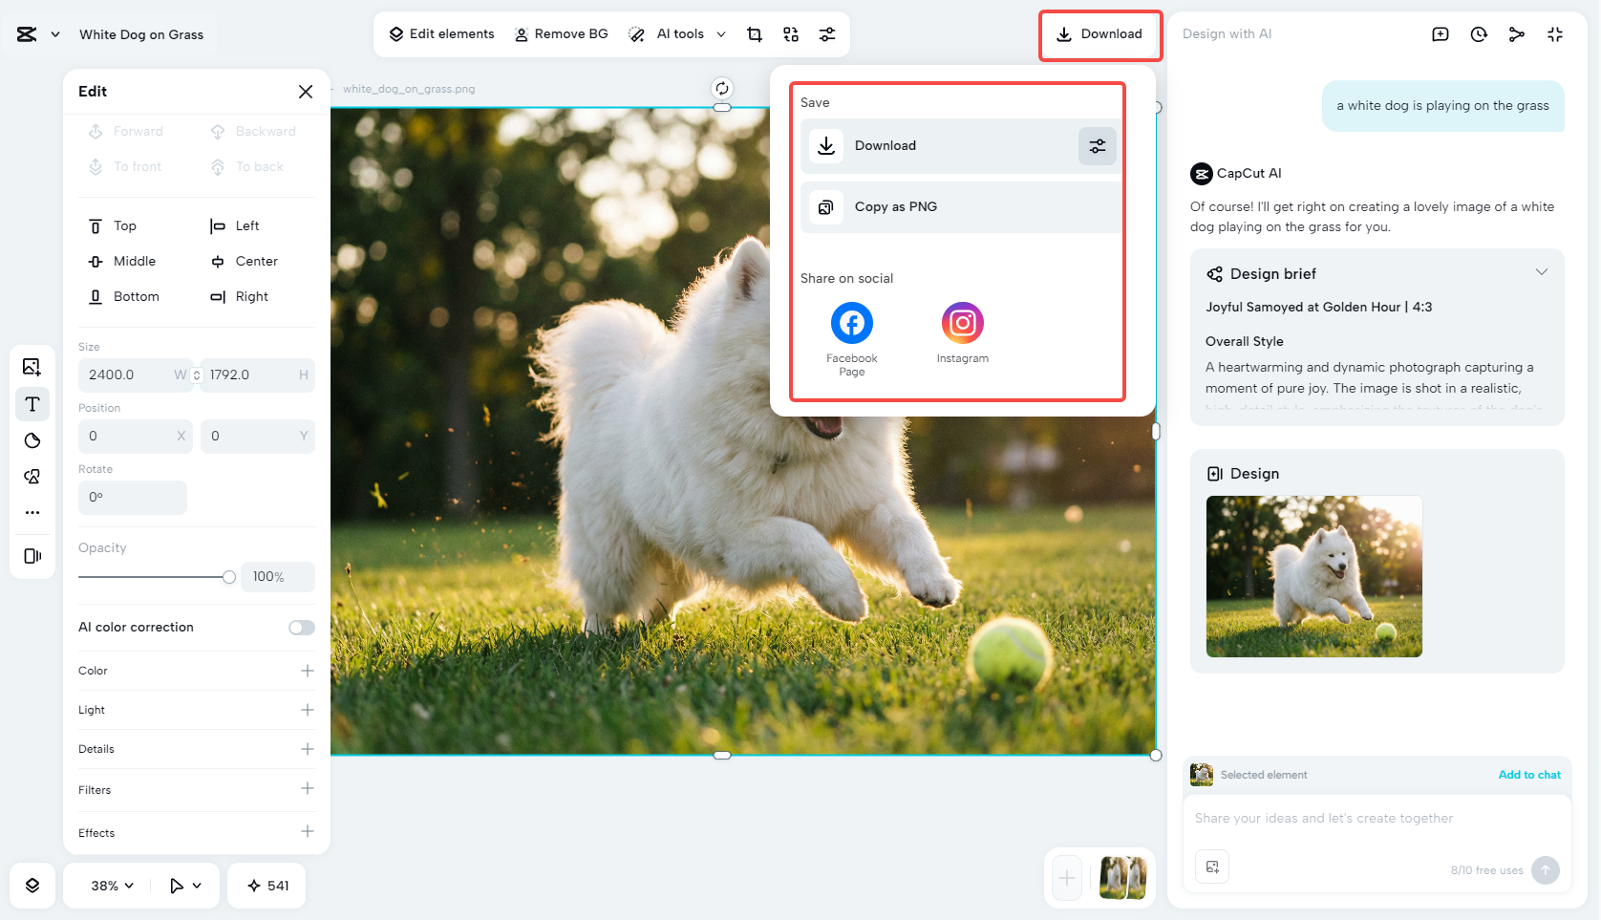Send chat message arrow button
This screenshot has height=920, width=1601.
pos(1546,870)
